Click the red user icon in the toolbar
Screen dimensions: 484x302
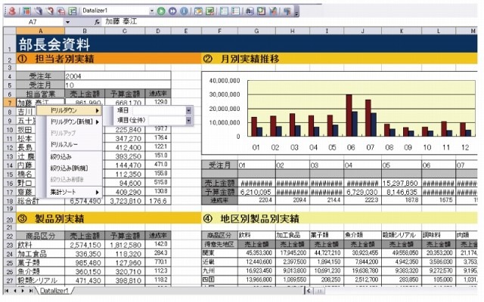click(x=12, y=11)
